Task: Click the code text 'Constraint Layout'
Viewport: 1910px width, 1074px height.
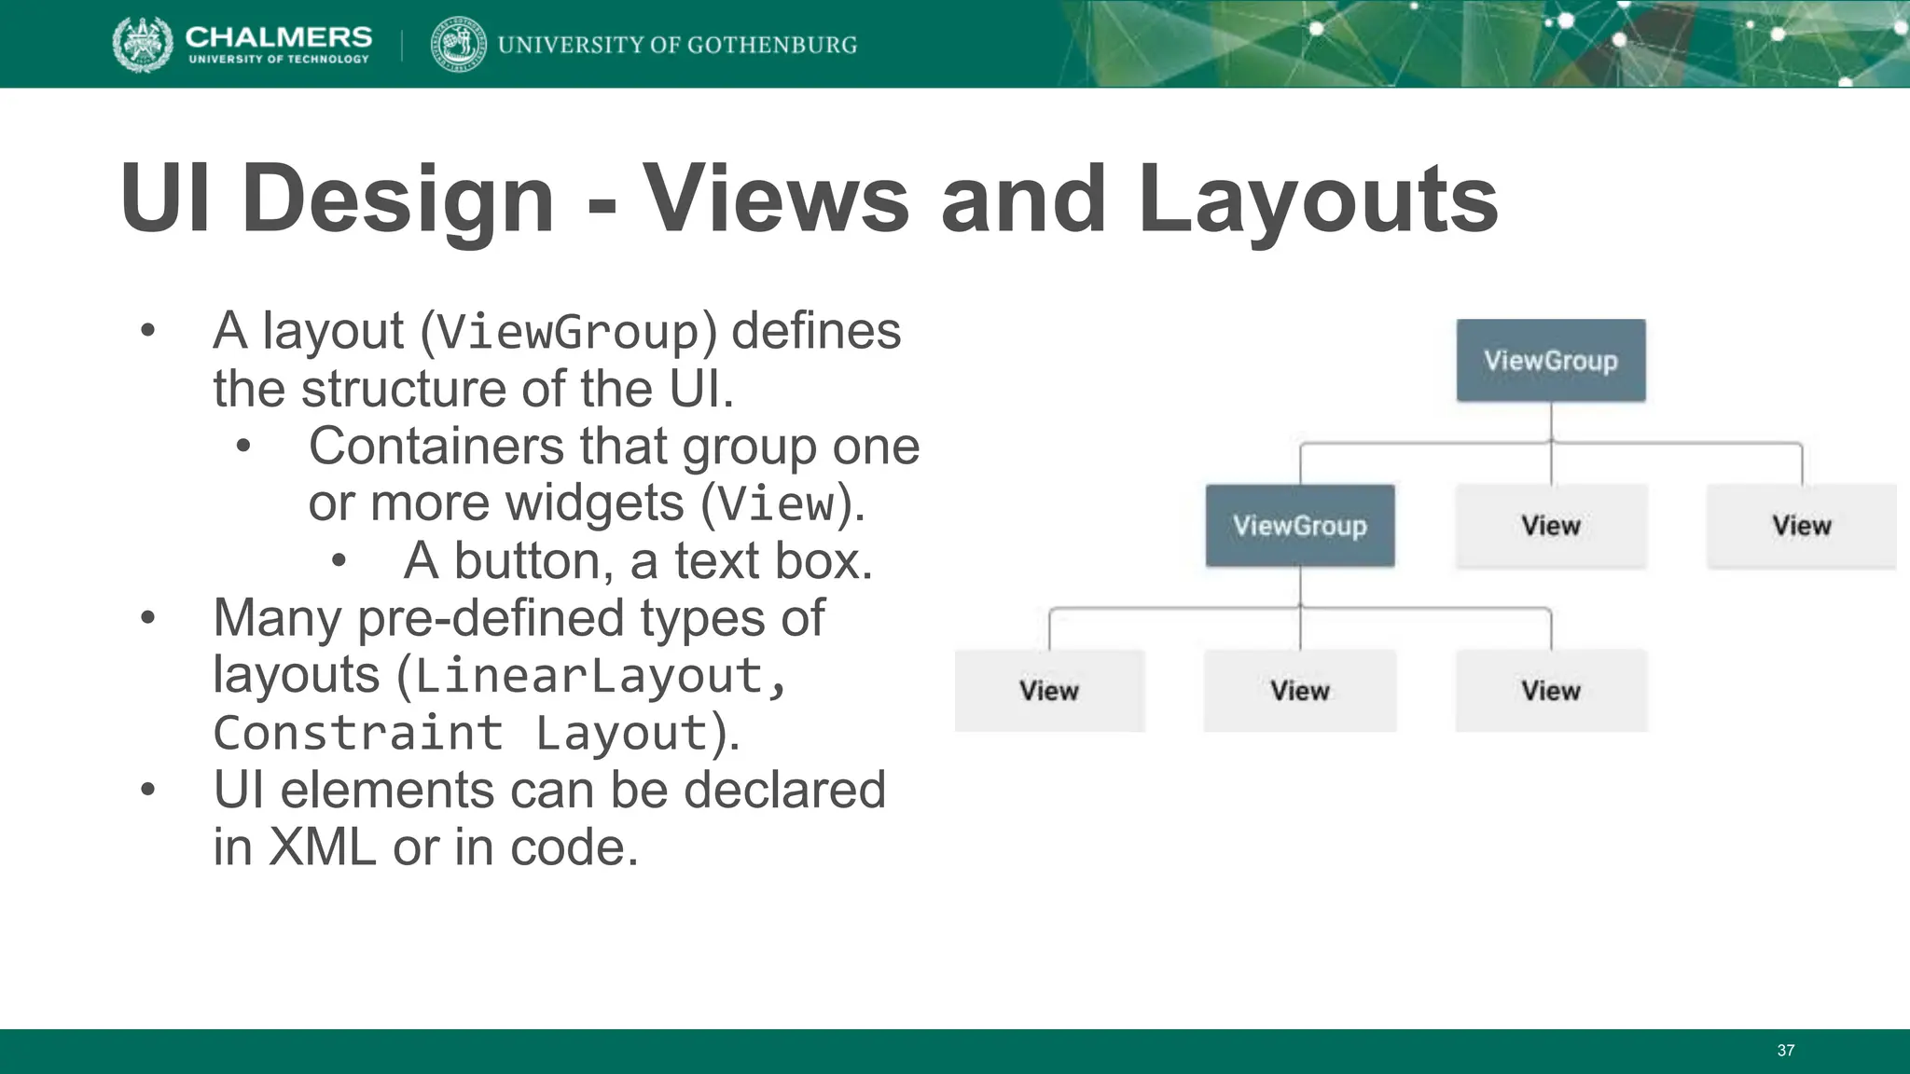Action: [x=463, y=732]
